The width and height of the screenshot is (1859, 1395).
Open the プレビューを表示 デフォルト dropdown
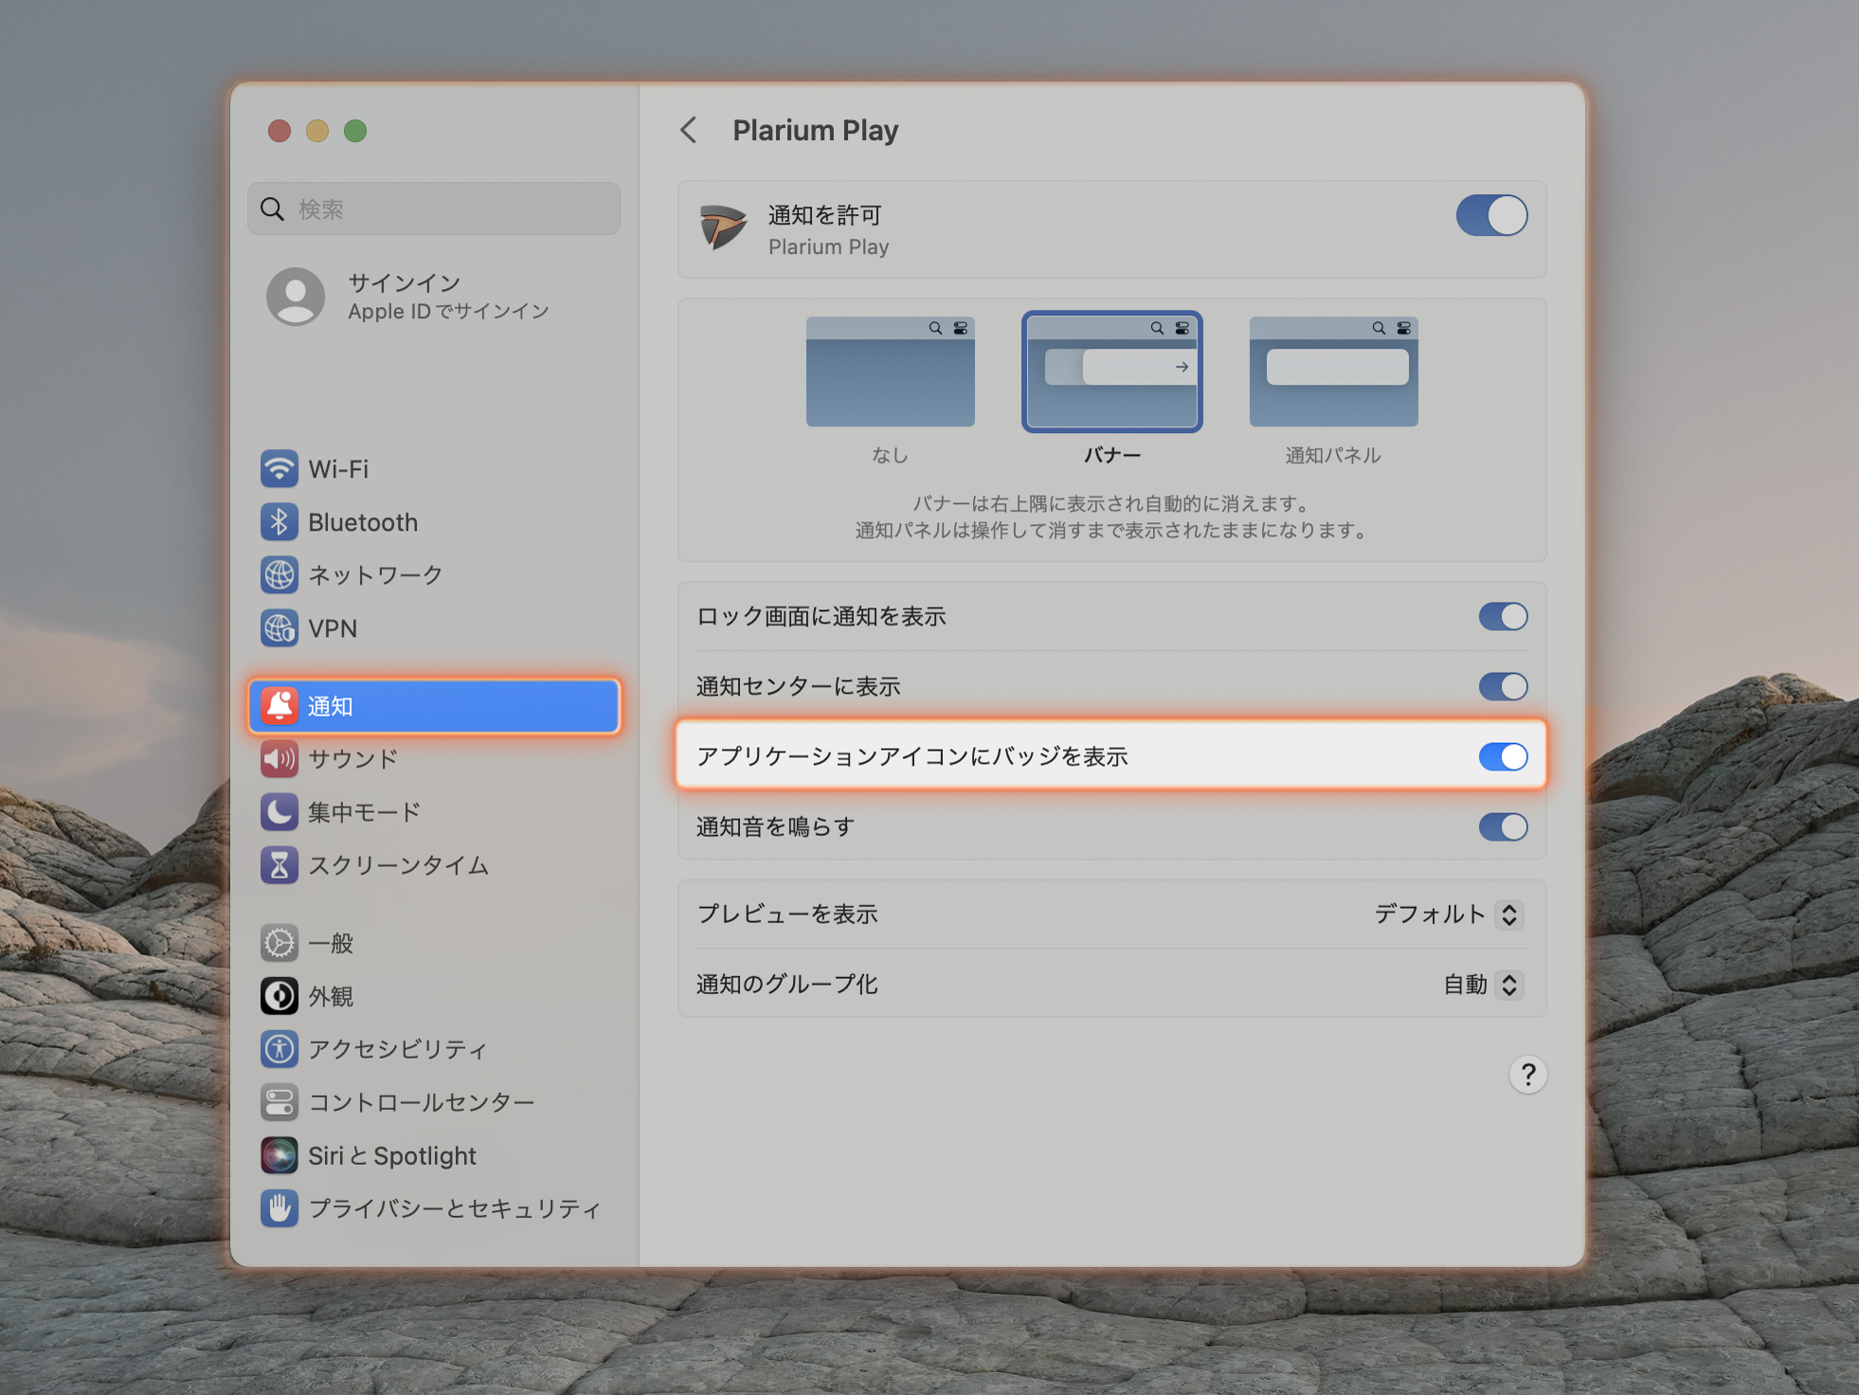1449,915
